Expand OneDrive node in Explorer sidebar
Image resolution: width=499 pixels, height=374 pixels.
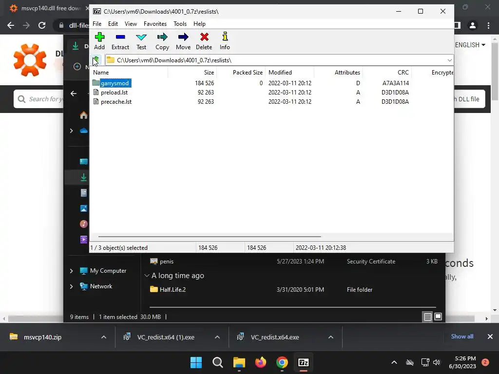pyautogui.click(x=71, y=131)
